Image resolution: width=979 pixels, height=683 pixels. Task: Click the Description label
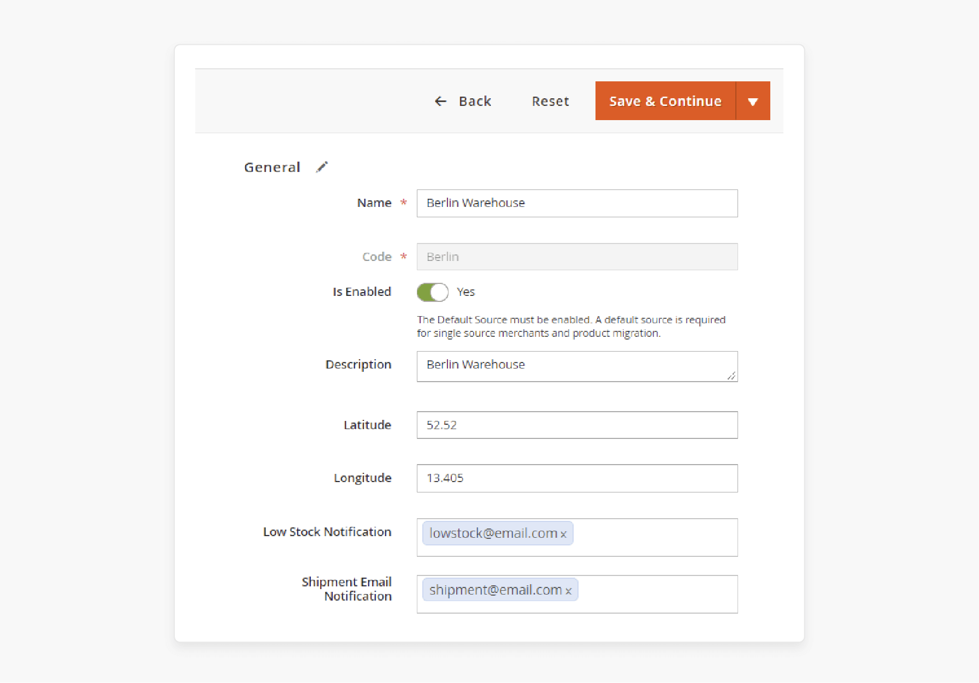tap(358, 365)
